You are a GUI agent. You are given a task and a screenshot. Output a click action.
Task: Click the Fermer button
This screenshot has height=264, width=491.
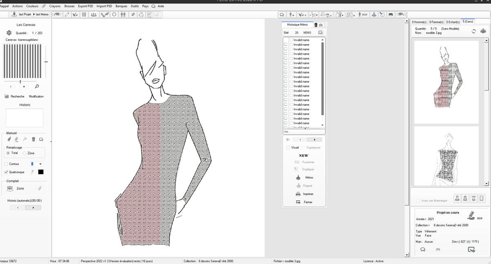[x=308, y=202]
